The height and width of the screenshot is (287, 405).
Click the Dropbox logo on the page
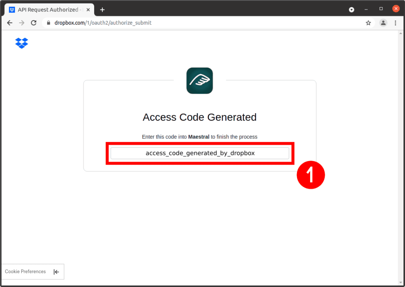click(22, 43)
